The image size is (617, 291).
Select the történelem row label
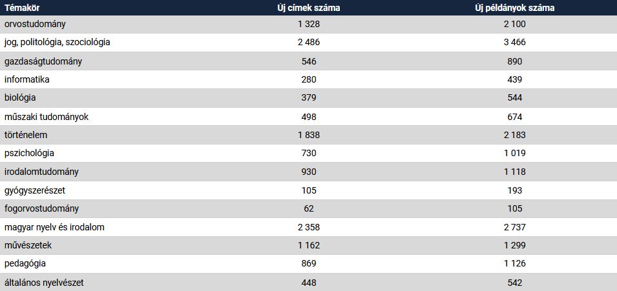coord(26,135)
